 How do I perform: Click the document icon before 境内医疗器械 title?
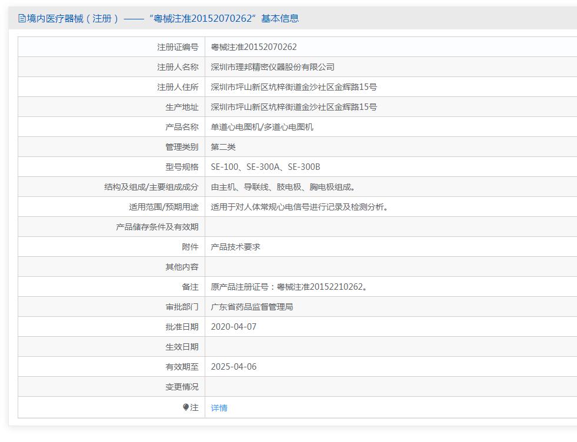[x=22, y=18]
